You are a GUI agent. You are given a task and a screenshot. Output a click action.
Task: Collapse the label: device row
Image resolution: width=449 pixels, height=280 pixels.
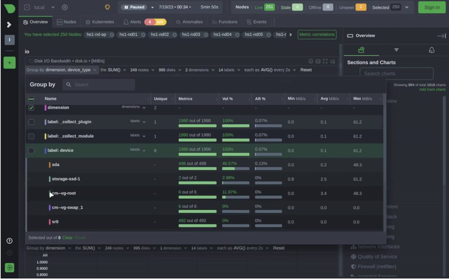[x=144, y=150]
